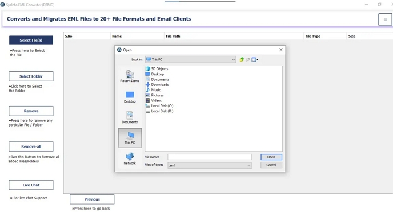This screenshot has height=212, width=393.
Task: Close the Open dialog with the X
Action: coord(281,50)
